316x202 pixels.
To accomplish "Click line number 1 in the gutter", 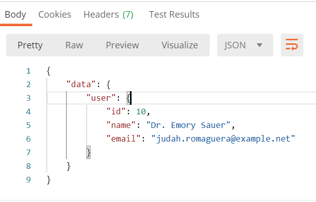I will tap(28, 71).
